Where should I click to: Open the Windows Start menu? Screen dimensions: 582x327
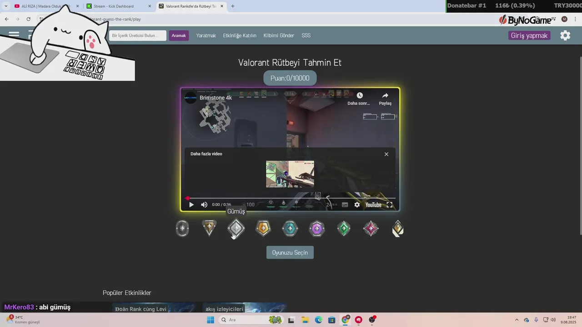pyautogui.click(x=211, y=320)
